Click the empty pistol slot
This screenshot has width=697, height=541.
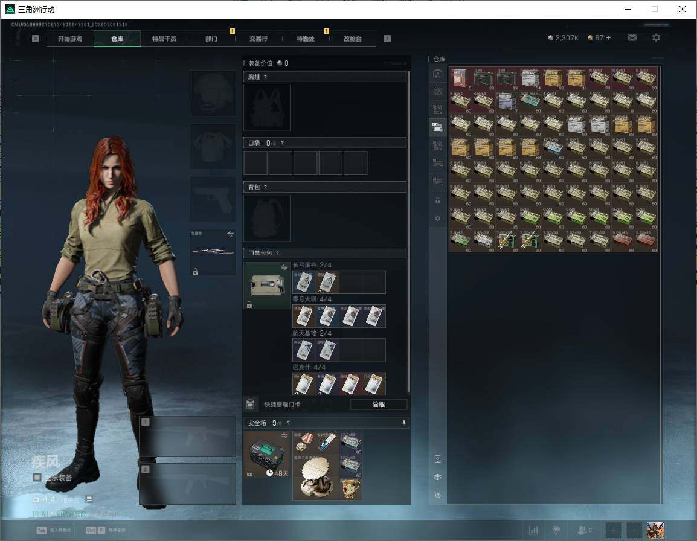tap(213, 199)
